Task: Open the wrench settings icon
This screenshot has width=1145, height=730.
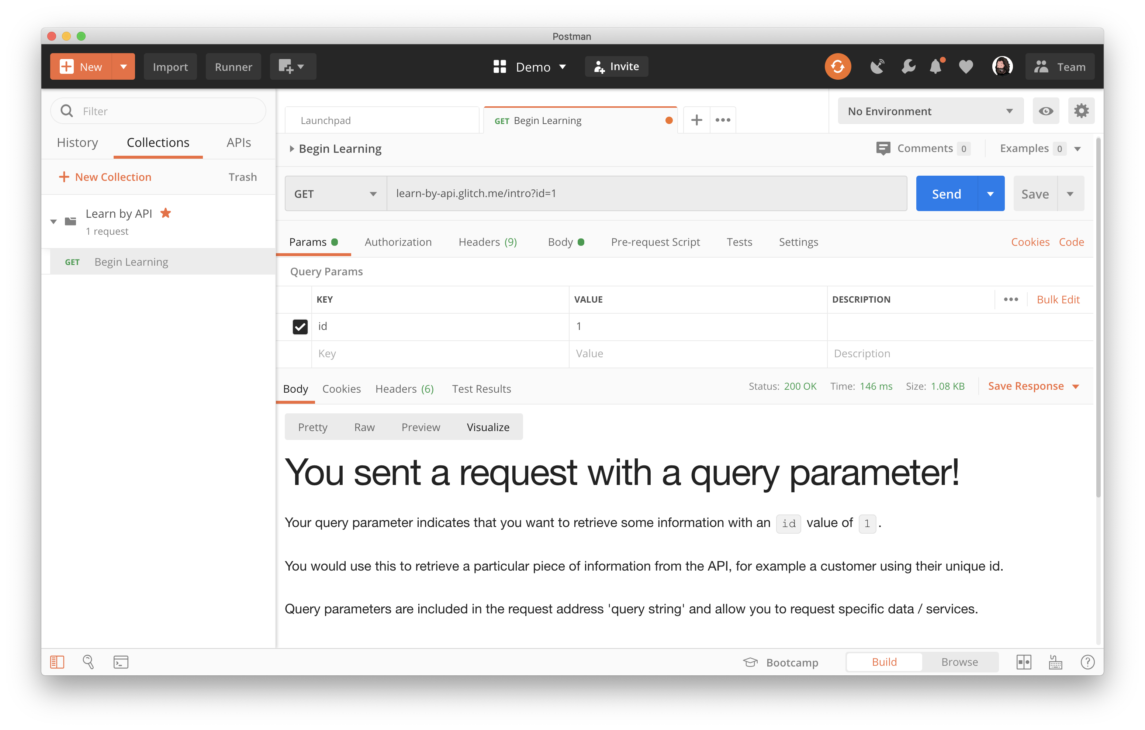Action: (908, 67)
